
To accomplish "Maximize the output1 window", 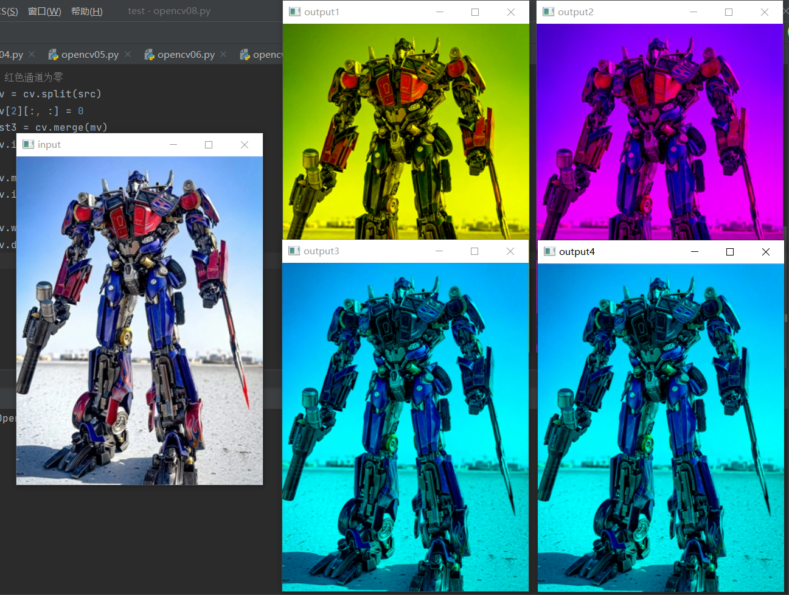I will point(475,12).
